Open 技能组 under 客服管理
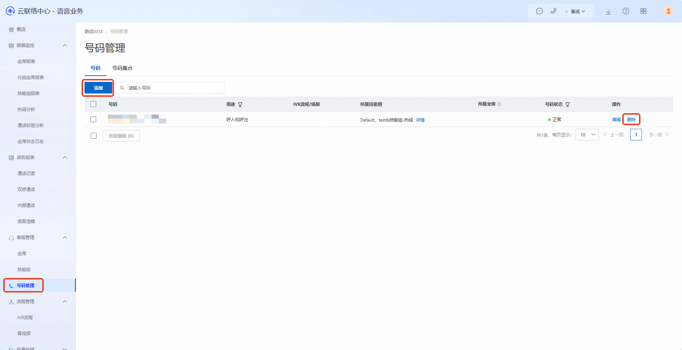Image resolution: width=682 pixels, height=350 pixels. [24, 270]
